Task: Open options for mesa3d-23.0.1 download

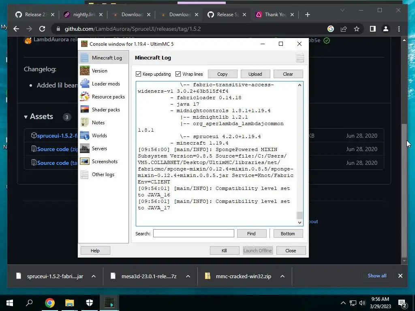Action: 188,276
